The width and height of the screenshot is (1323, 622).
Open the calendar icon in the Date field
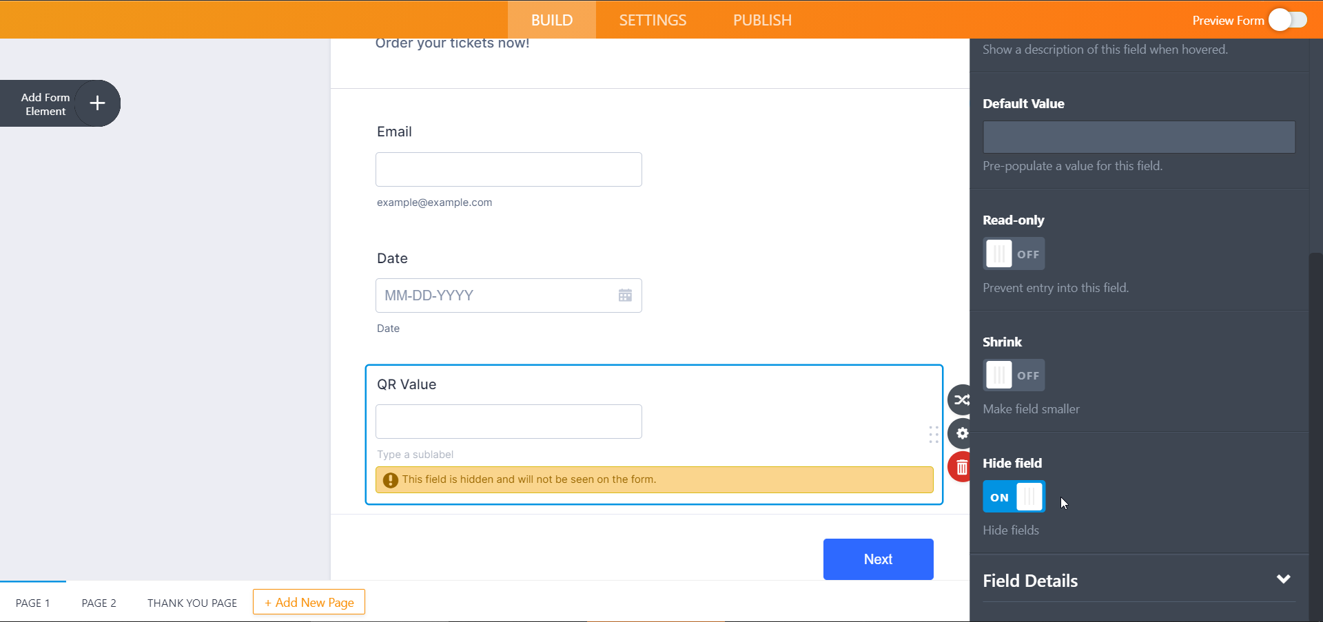click(x=625, y=295)
